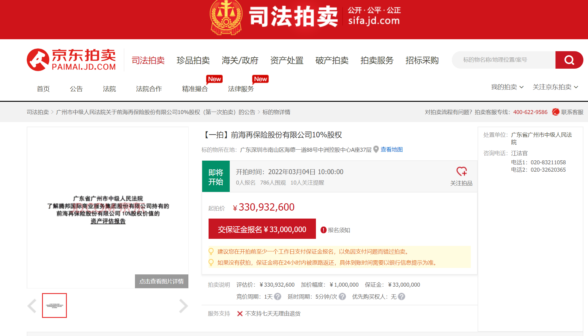Click the 联系客服 link
Viewport: 588px width, 336px height.
click(572, 112)
